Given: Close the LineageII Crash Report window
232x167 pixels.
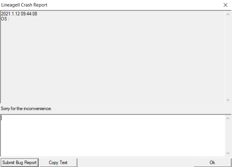Looking at the screenshot, I should coord(225,5).
